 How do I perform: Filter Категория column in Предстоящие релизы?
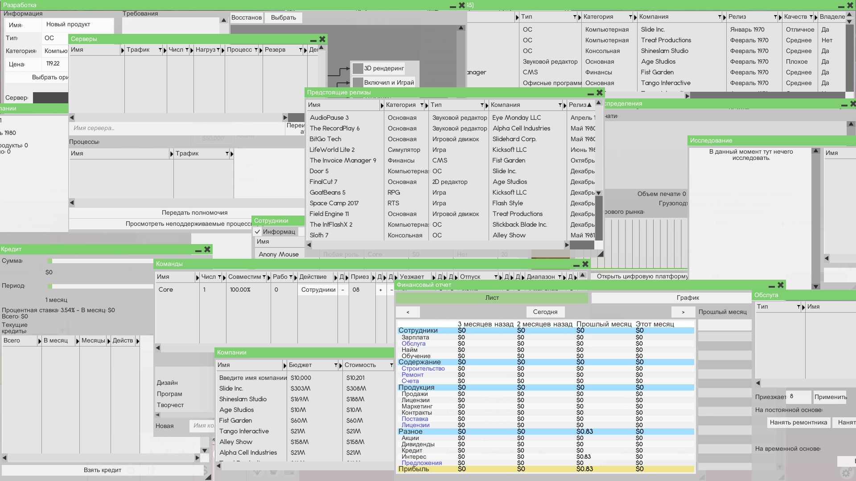click(421, 105)
